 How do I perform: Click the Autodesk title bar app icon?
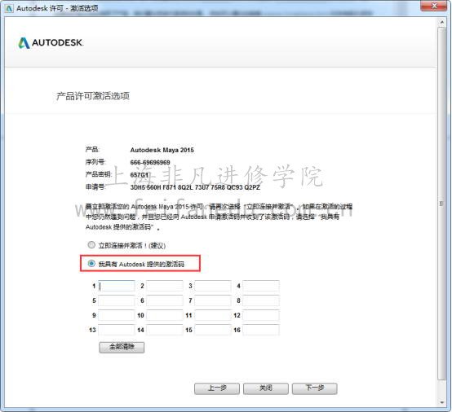pyautogui.click(x=9, y=8)
